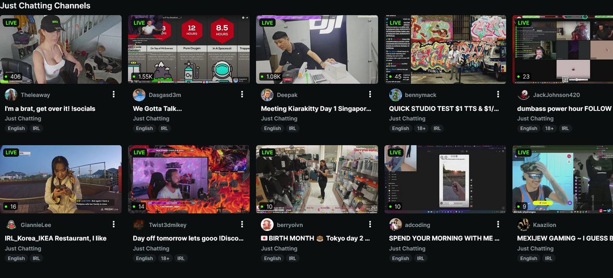This screenshot has height=278, width=613.
Task: Watch Twist3dmikey's fiery stream thumbnail
Action: pyautogui.click(x=189, y=179)
